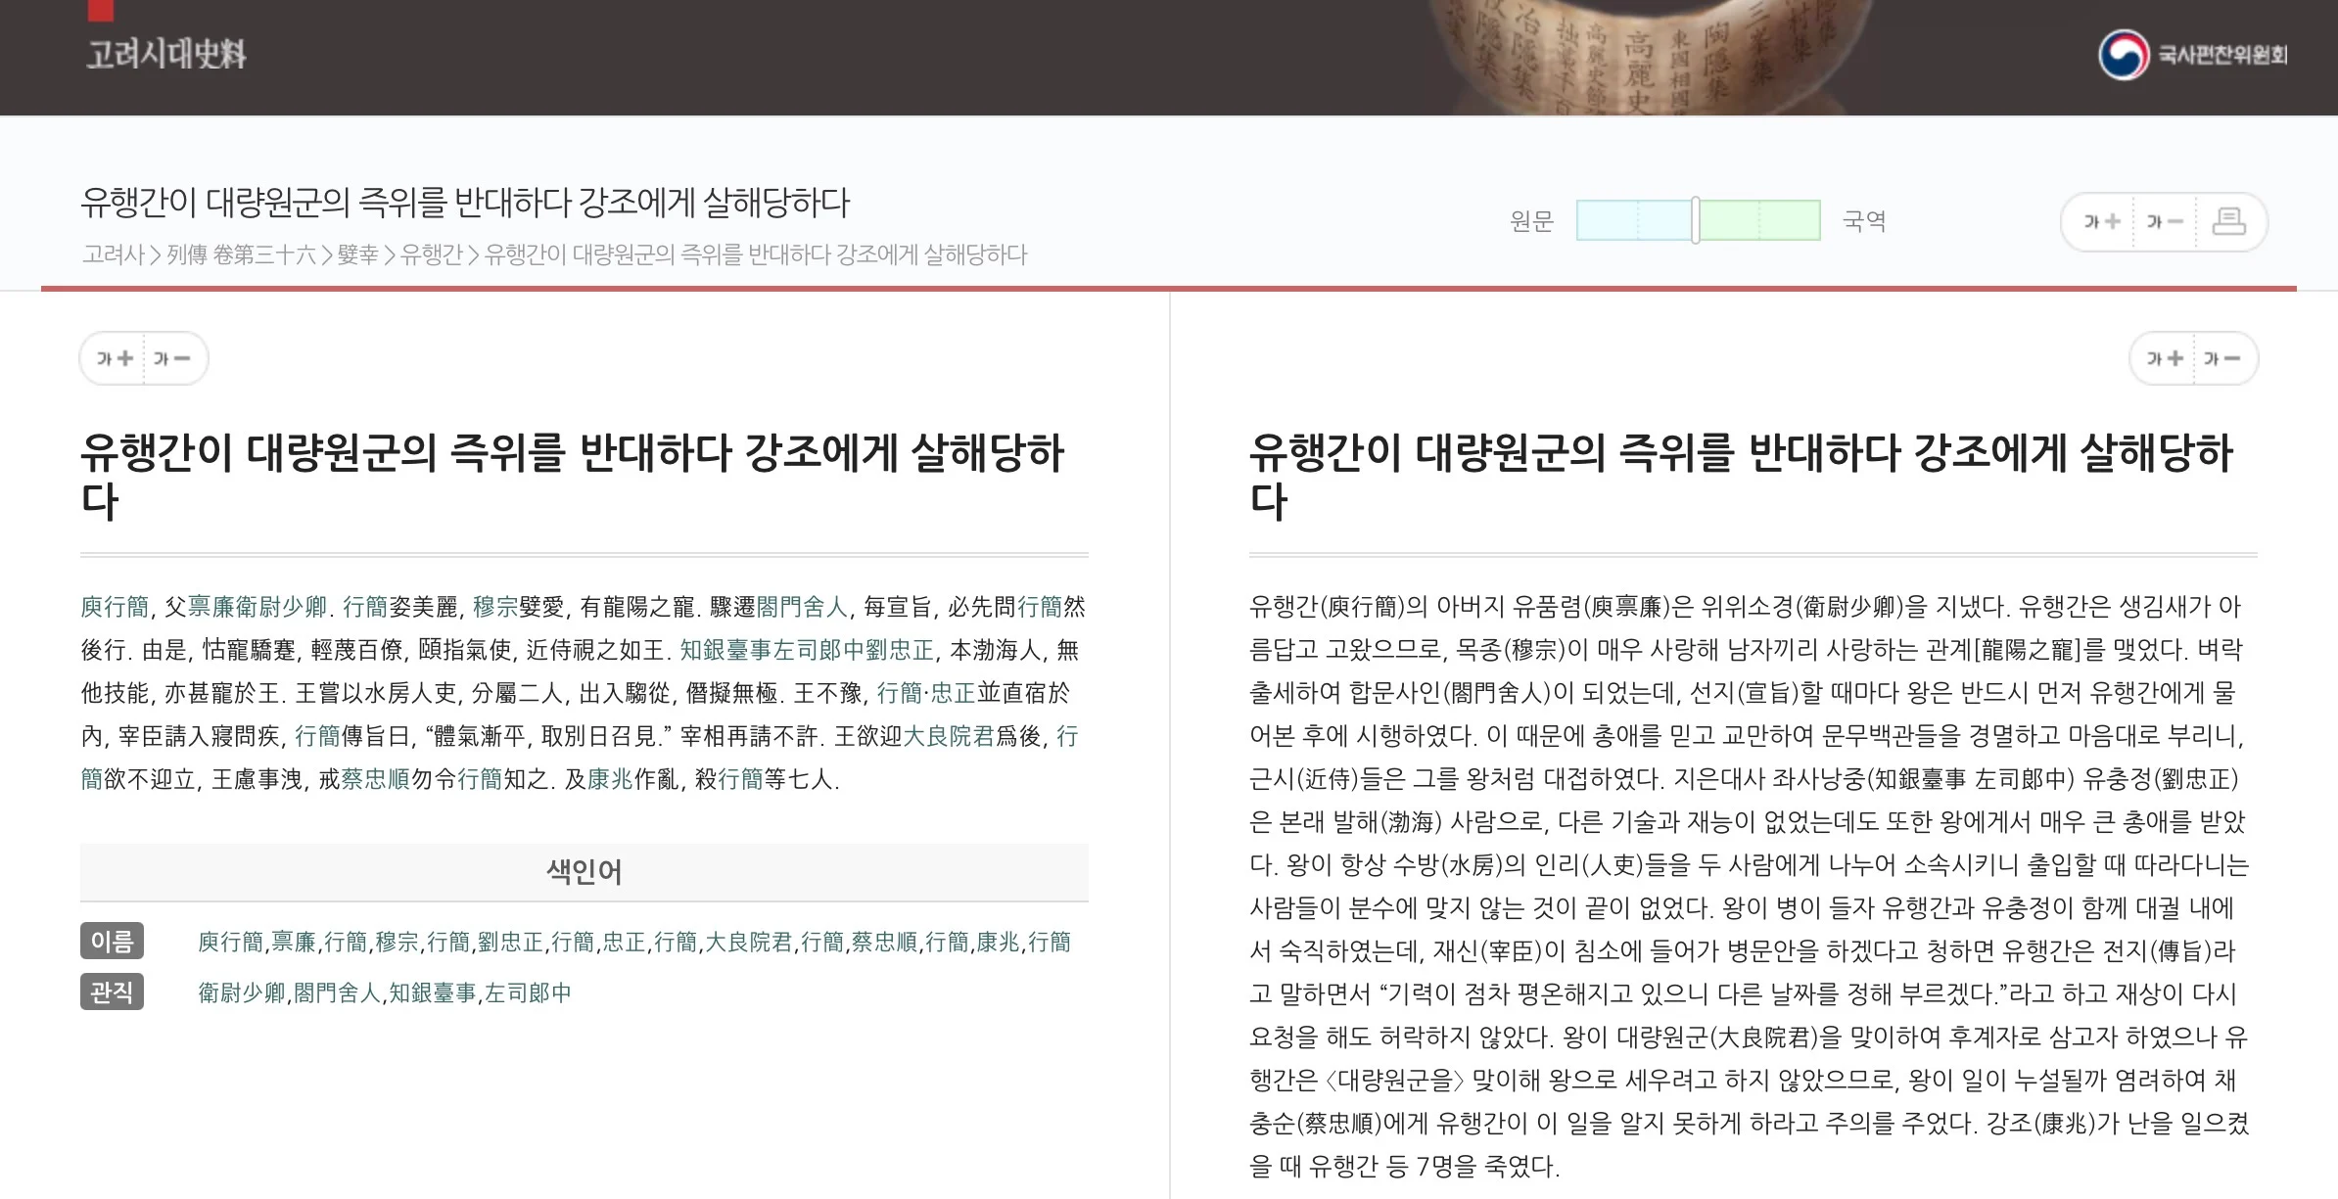This screenshot has height=1199, width=2338.
Task: Open the 국사편찬위원회 logo link
Action: [x=2192, y=55]
